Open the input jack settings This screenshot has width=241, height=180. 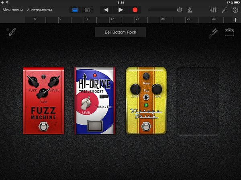12,32
